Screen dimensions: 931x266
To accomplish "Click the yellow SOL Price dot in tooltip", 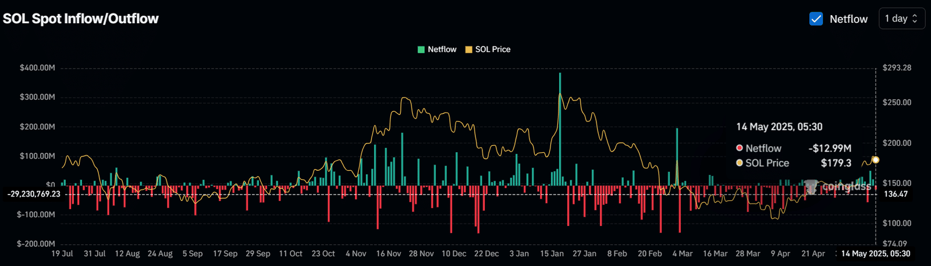I will [x=740, y=163].
